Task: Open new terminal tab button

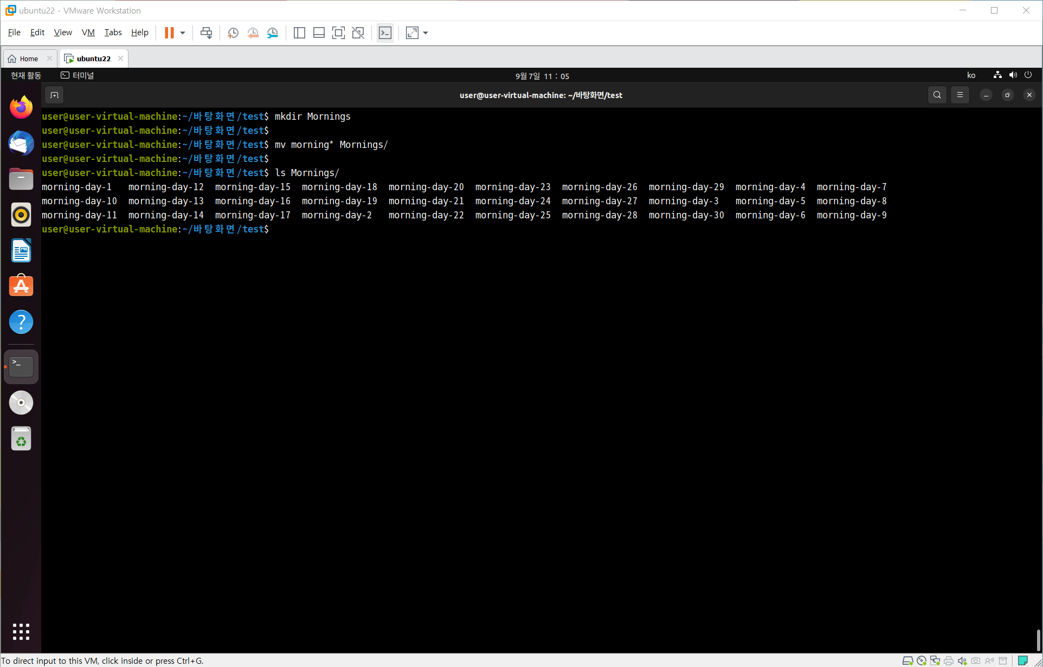Action: (54, 95)
